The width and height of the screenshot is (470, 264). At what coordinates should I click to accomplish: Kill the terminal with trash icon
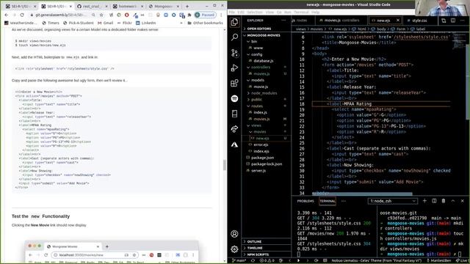444,201
